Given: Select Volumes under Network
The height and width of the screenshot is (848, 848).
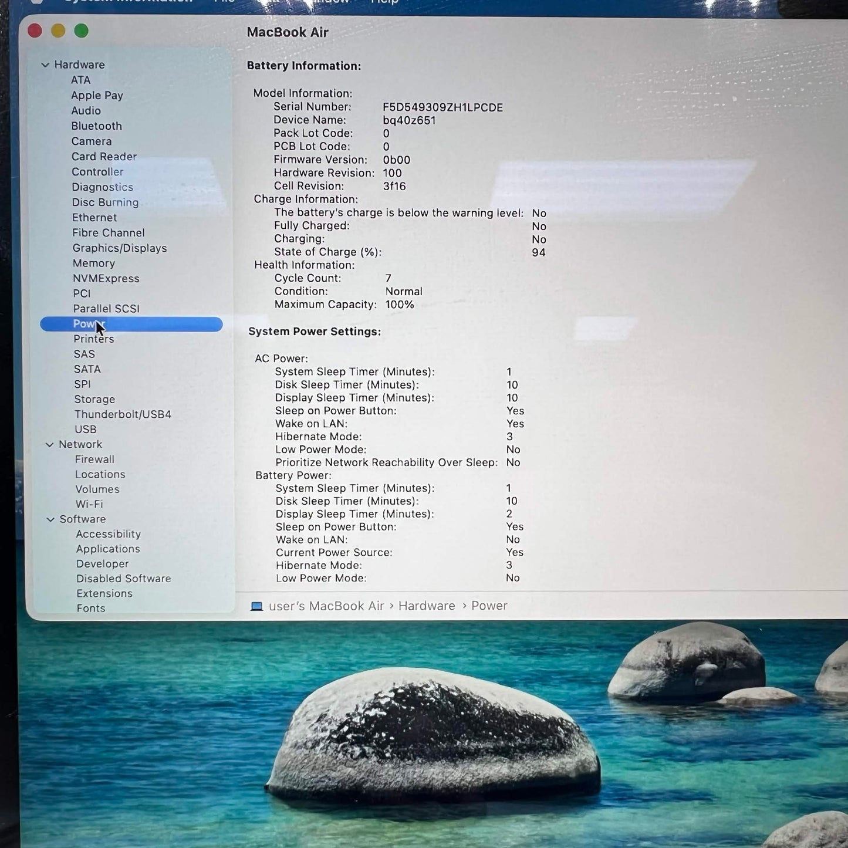Looking at the screenshot, I should click(x=97, y=489).
